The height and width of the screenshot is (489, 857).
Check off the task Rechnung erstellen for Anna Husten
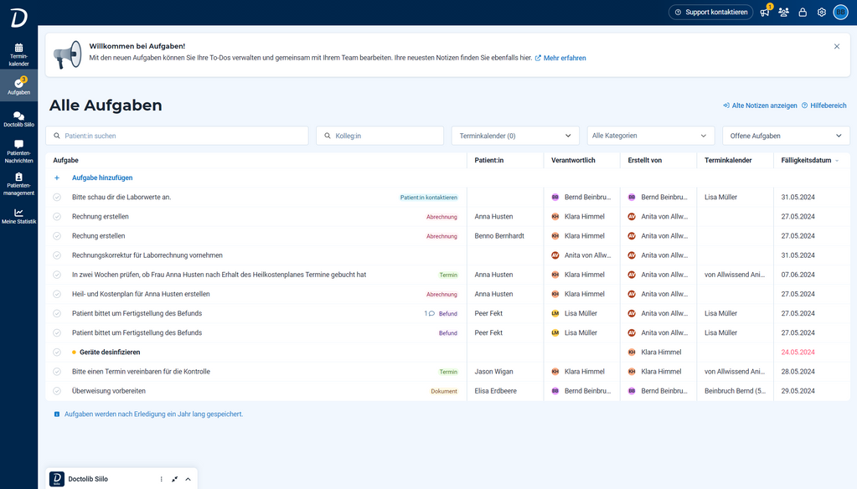55,216
